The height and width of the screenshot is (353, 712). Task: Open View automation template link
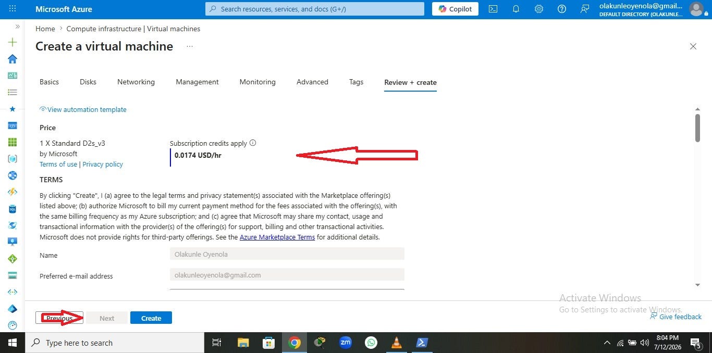[x=83, y=109]
